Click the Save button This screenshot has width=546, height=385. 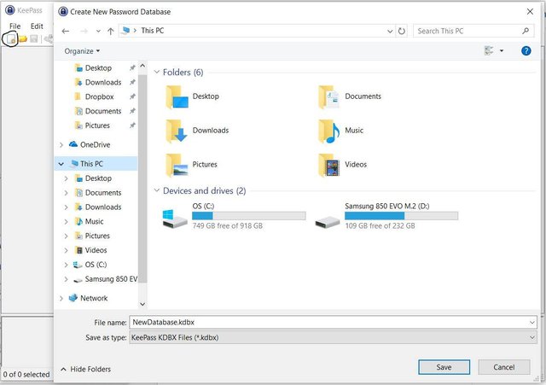click(444, 367)
